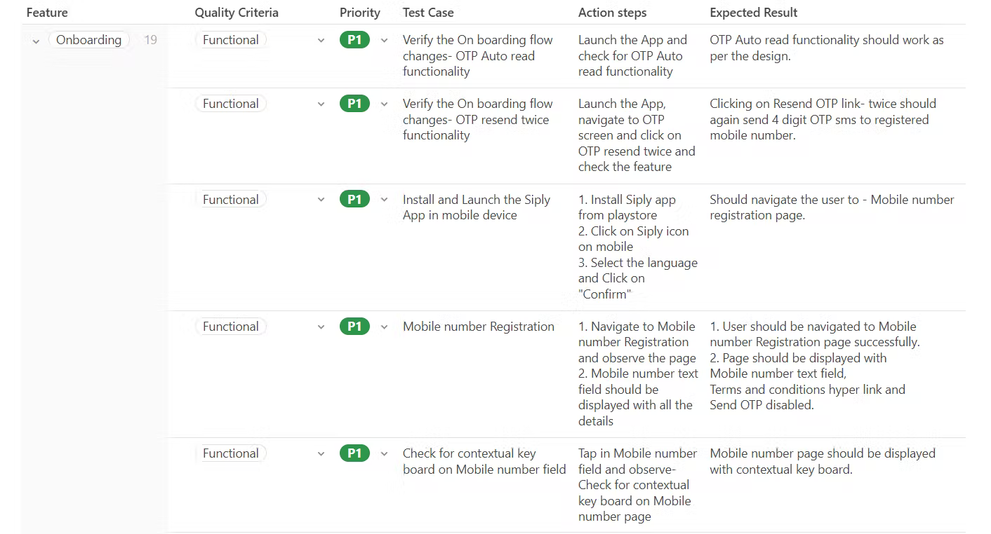
Task: Open the Onboarding feature tag
Action: pyautogui.click(x=88, y=40)
